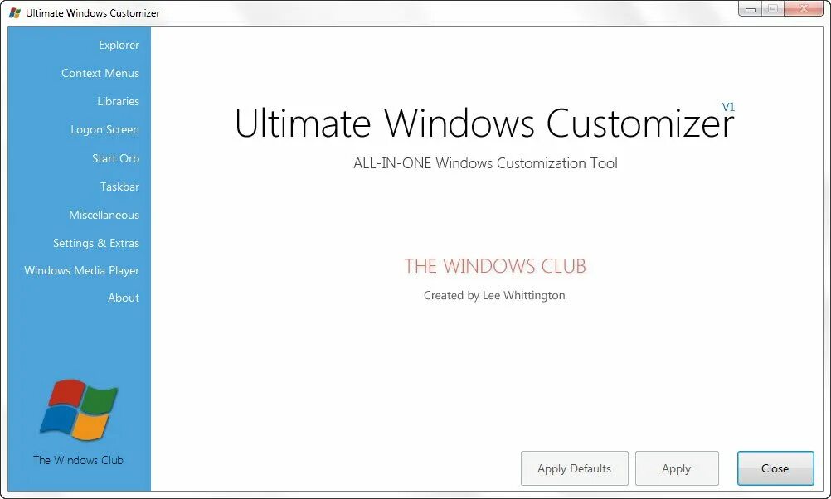
Task: Maximize the Ultimate Windows Customizer window
Action: pyautogui.click(x=773, y=9)
